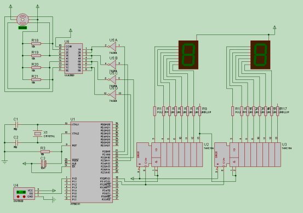Select the U4 temperature sensor module
Screen dimensions: 303x213
(x=24, y=193)
